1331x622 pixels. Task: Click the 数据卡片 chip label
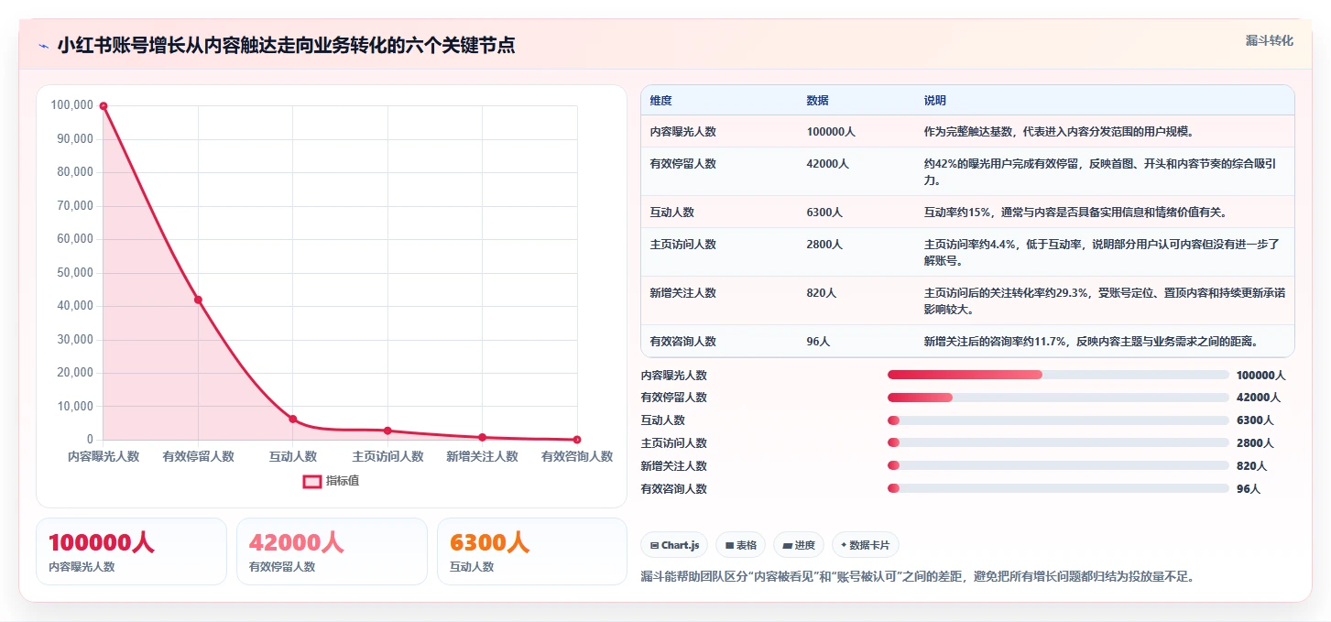[x=869, y=545]
